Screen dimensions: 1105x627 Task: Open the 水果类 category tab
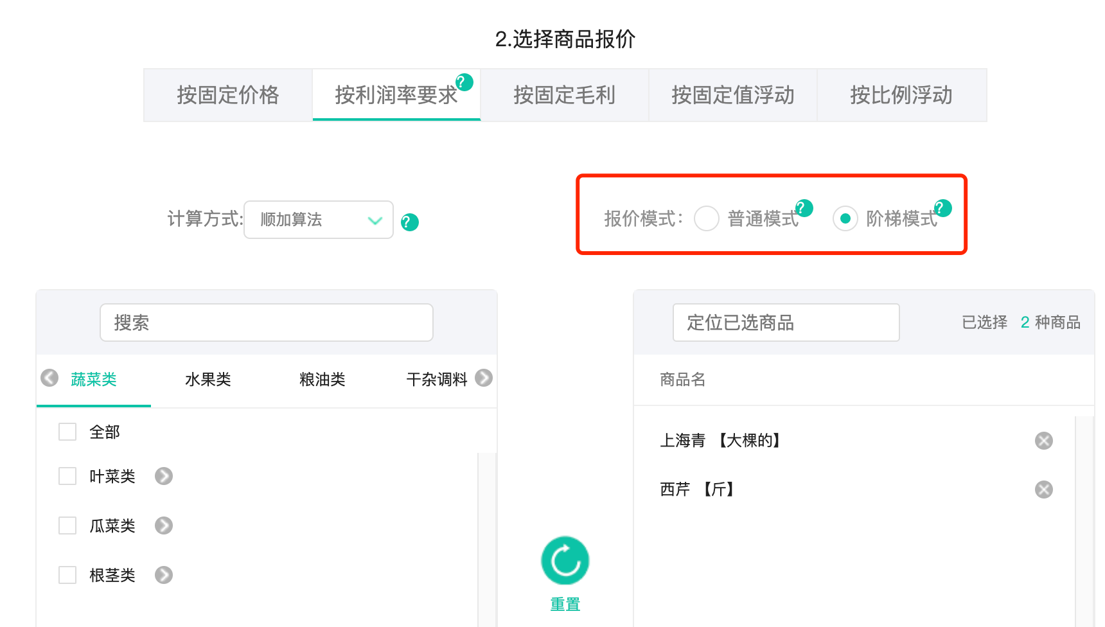point(208,380)
